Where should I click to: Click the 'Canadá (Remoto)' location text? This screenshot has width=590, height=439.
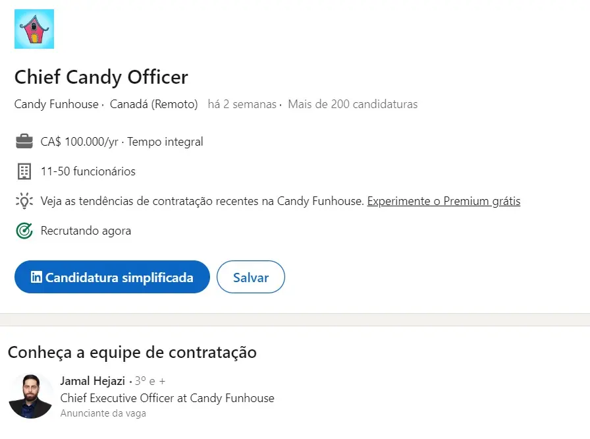(154, 104)
